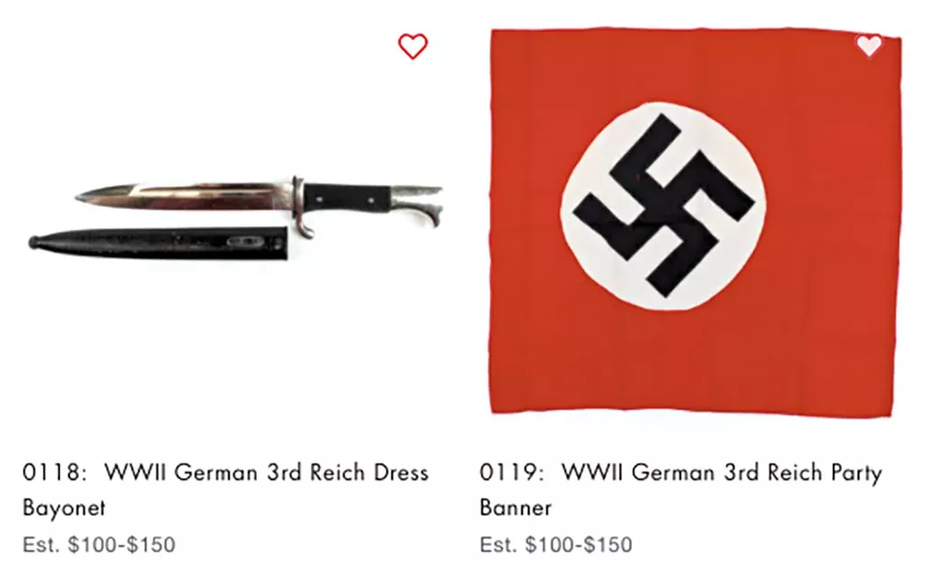Click the black scabbard below the bayonet

click(x=157, y=243)
